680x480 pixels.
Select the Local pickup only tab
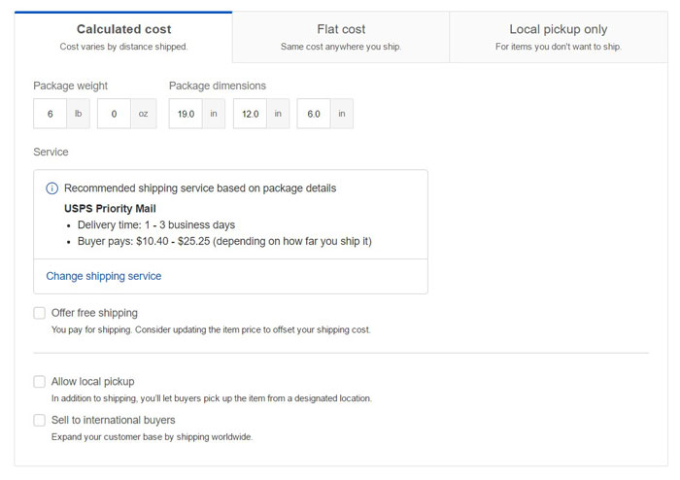pos(559,37)
